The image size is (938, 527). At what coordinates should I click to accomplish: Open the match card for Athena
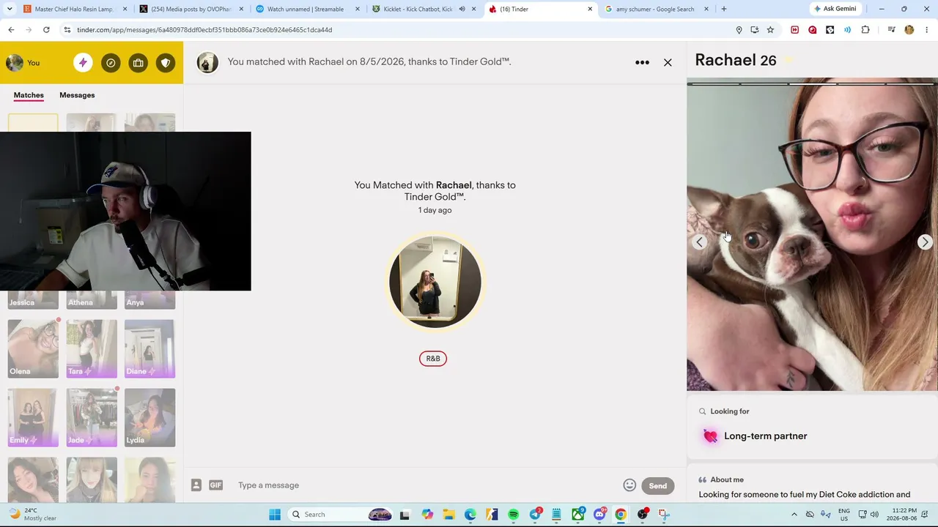tap(92, 300)
